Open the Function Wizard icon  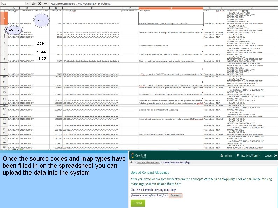pyautogui.click(x=34, y=3)
